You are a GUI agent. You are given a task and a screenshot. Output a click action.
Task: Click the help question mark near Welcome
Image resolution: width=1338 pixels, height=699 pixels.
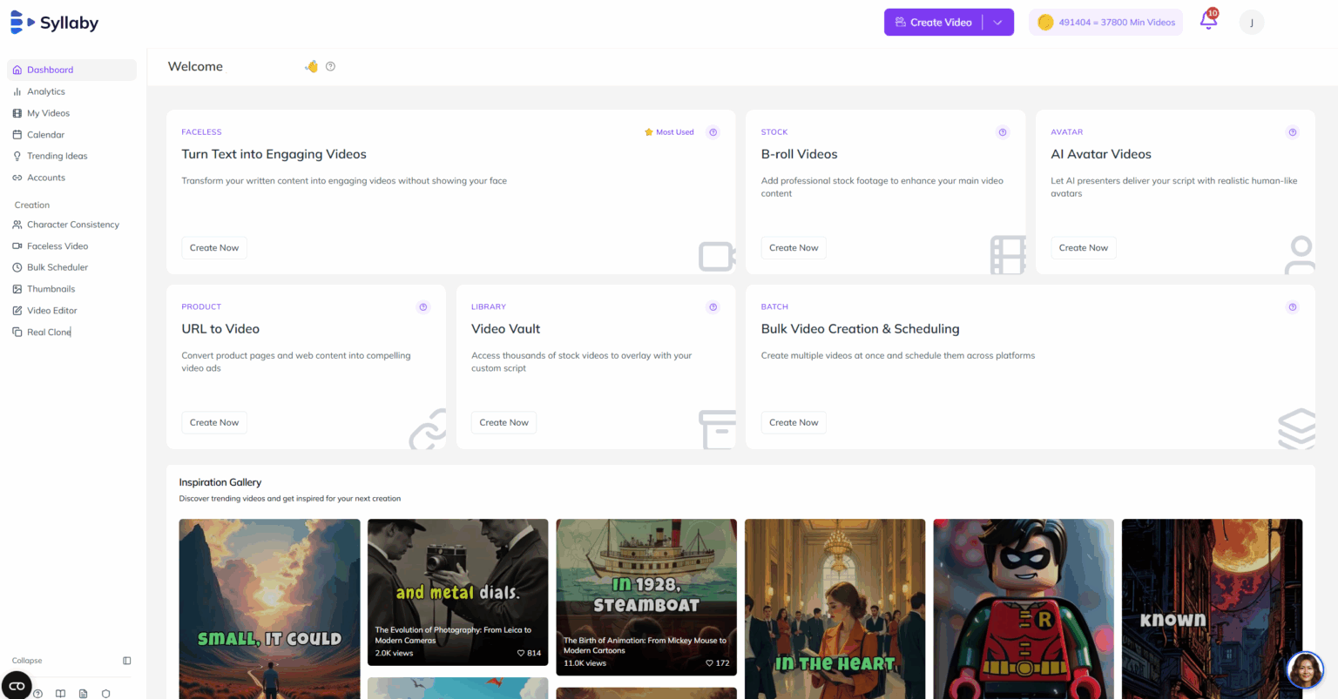330,66
